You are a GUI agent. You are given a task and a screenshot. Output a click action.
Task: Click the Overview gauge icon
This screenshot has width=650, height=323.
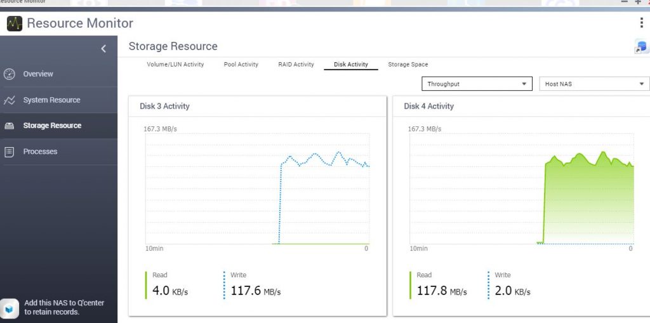pos(10,74)
